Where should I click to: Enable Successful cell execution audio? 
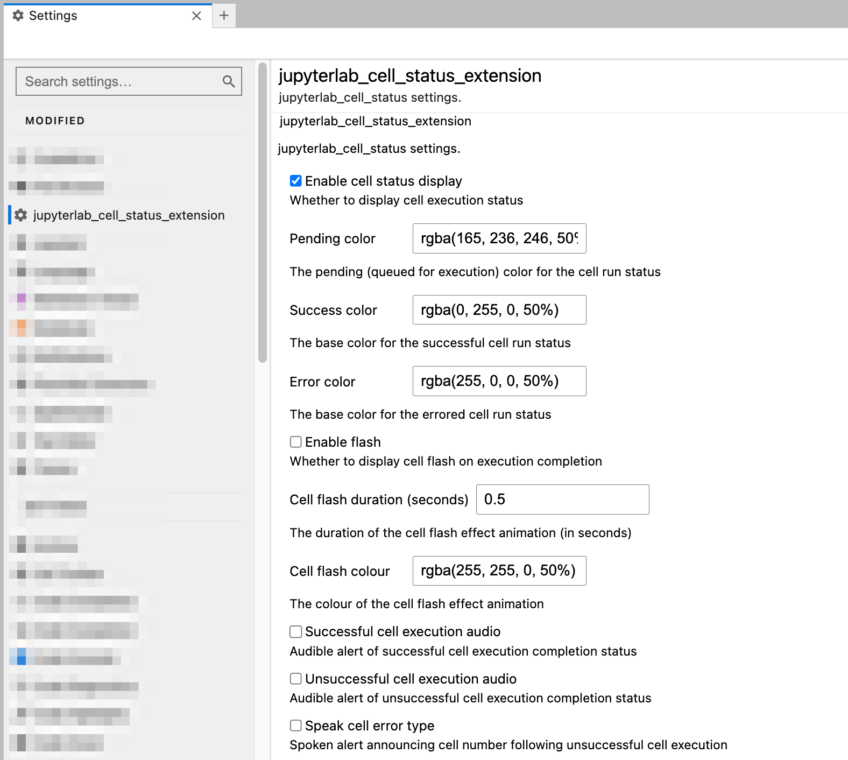tap(296, 631)
